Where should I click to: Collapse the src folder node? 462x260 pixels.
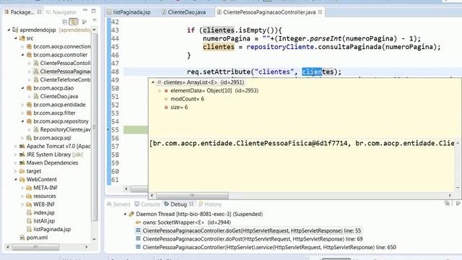point(16,38)
